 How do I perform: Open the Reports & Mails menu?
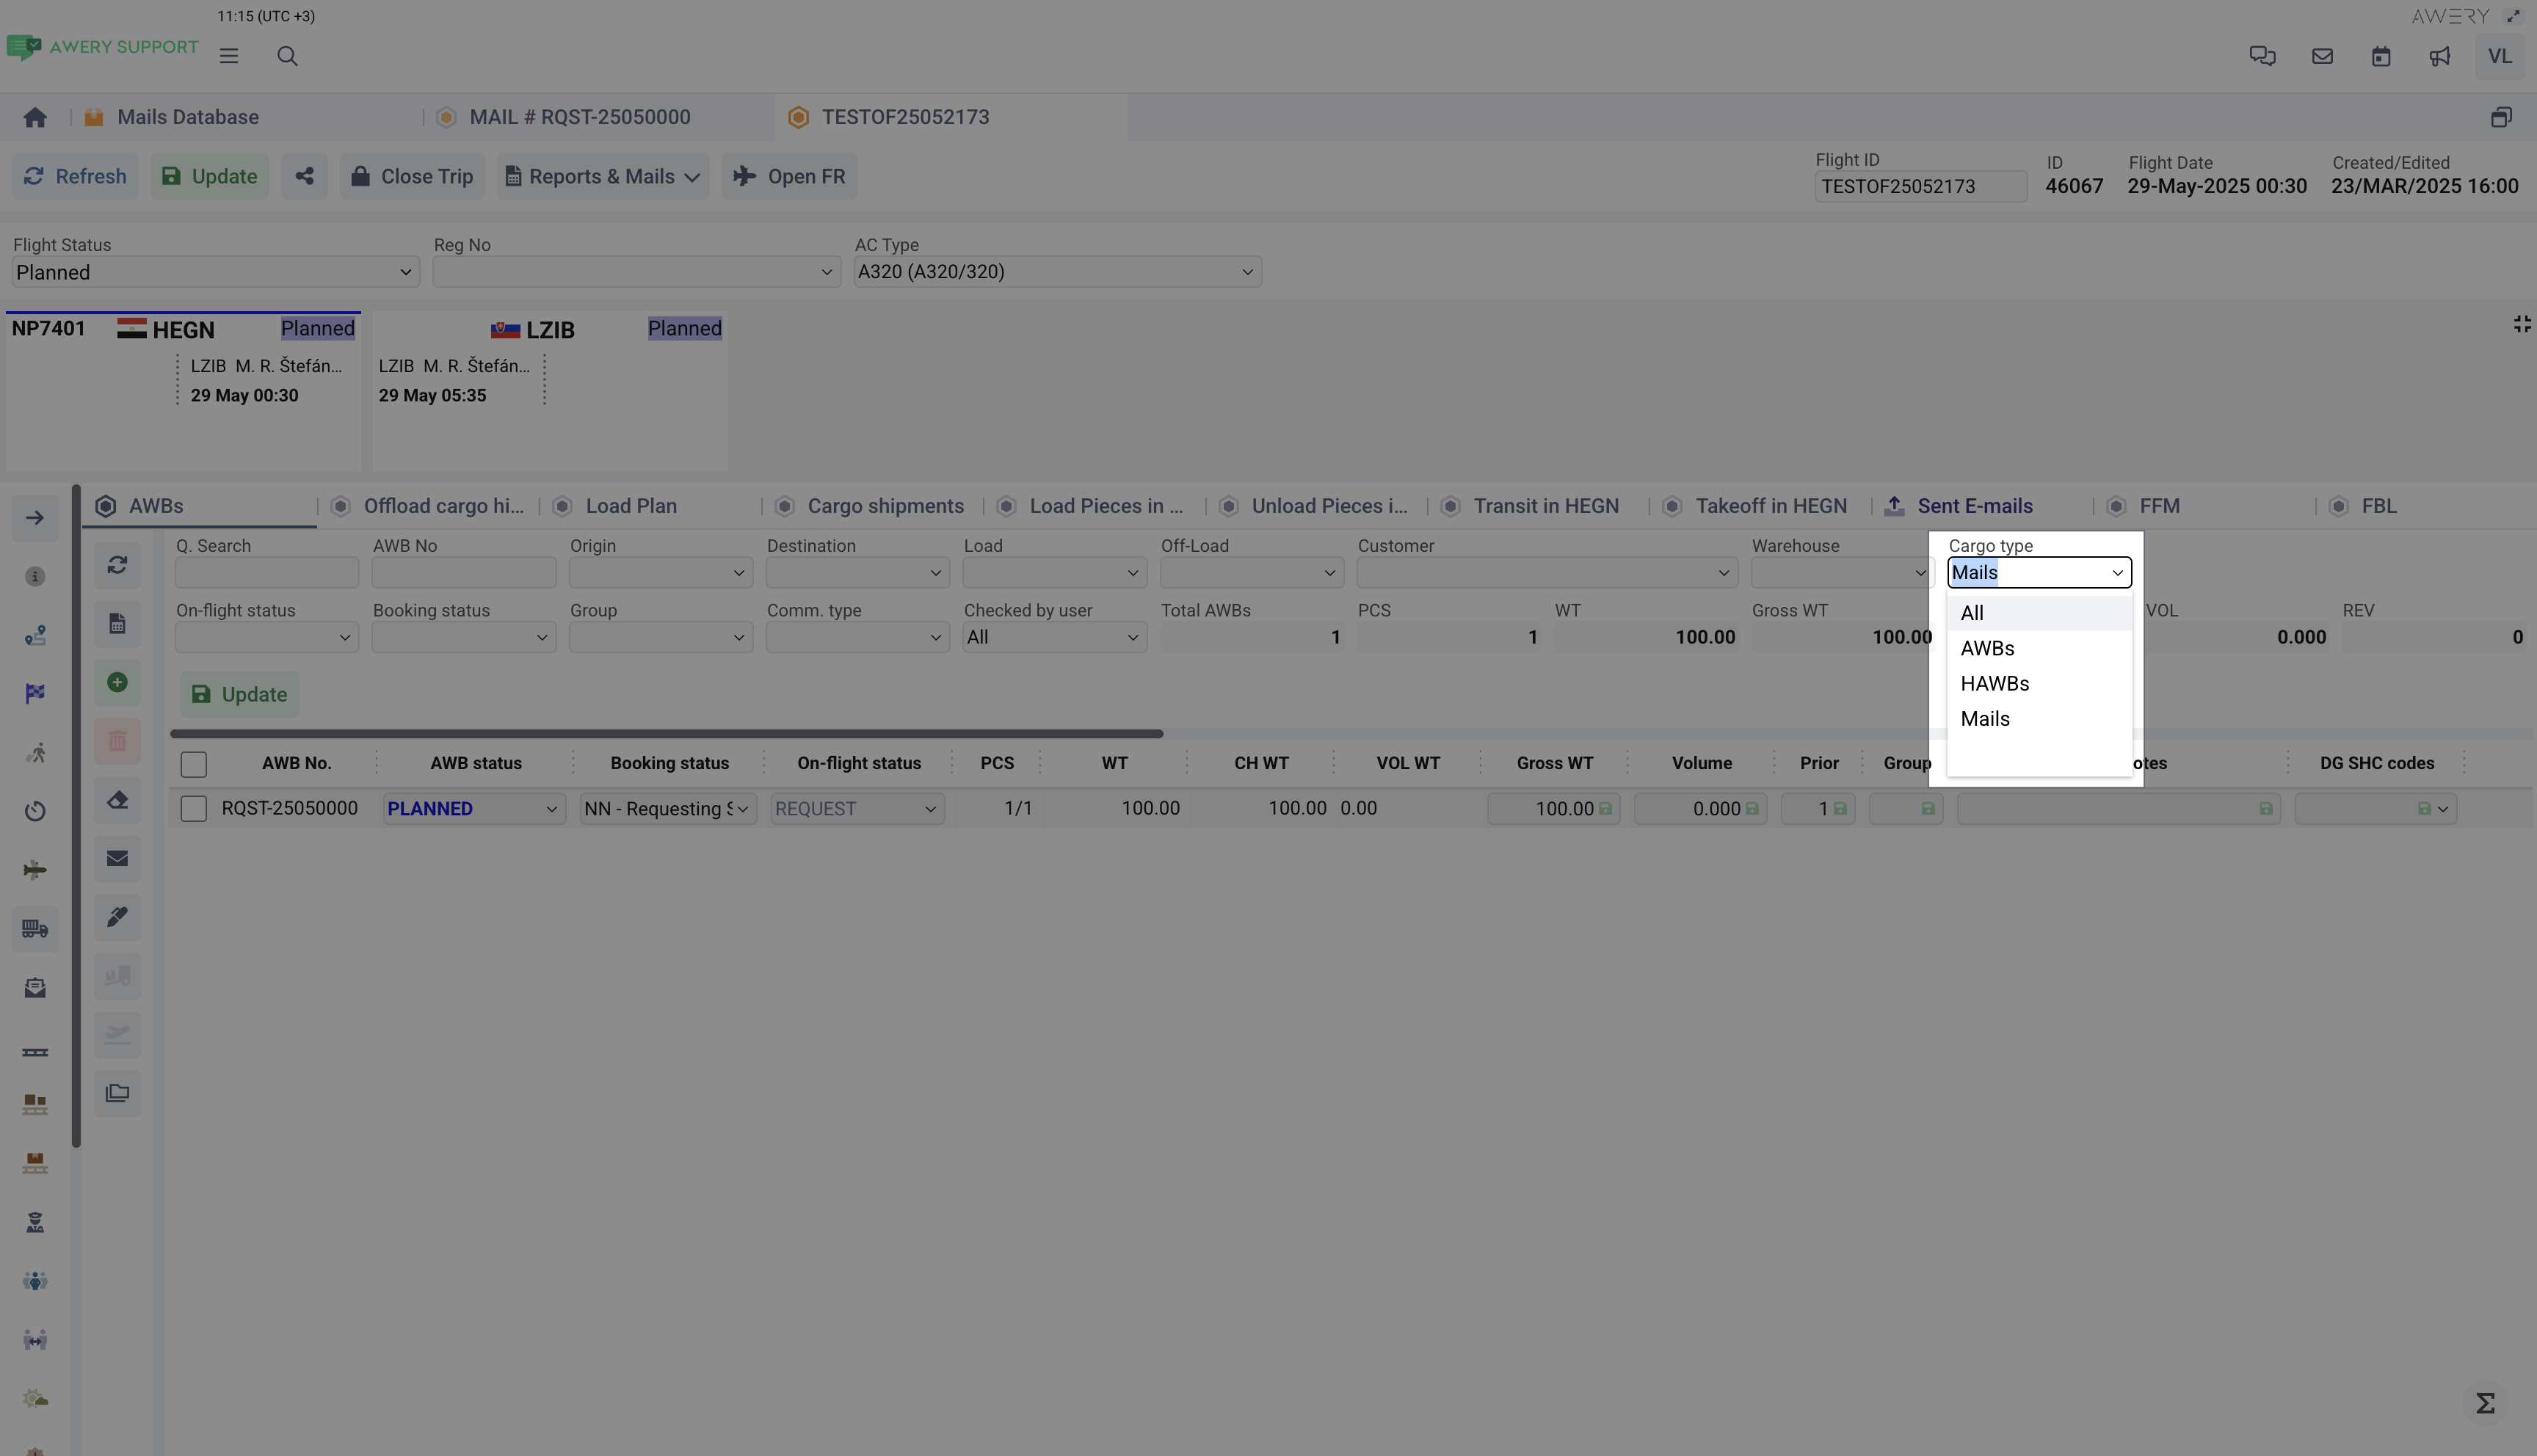[x=603, y=177]
